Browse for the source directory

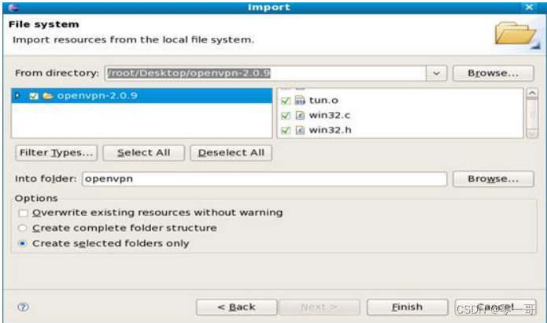pos(493,73)
